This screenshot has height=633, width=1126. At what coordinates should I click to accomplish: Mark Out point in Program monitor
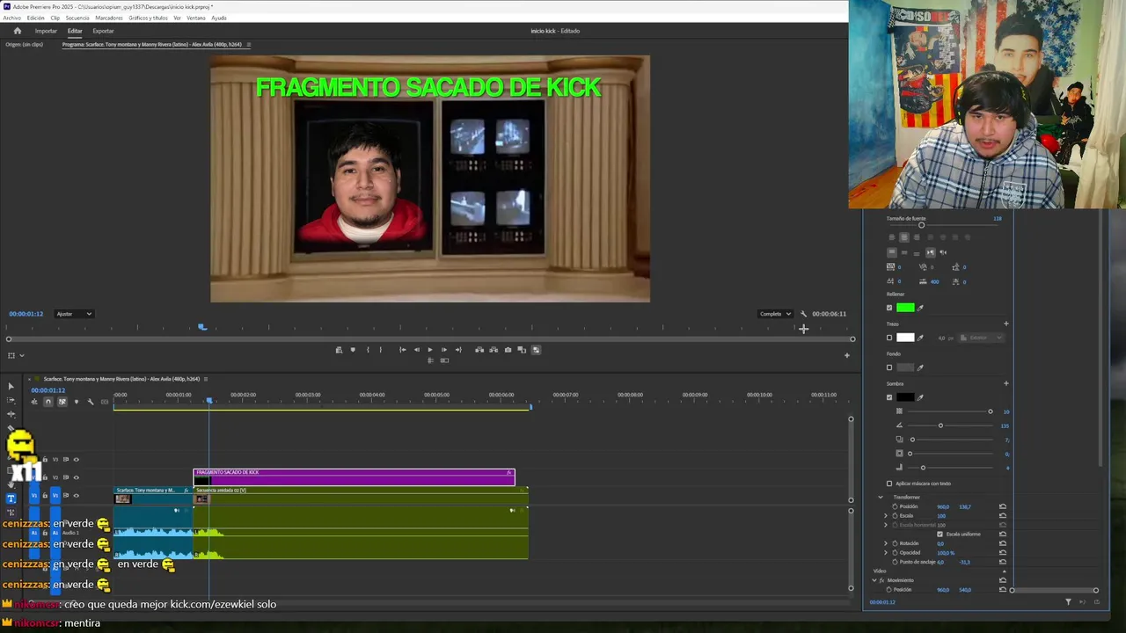(x=381, y=350)
